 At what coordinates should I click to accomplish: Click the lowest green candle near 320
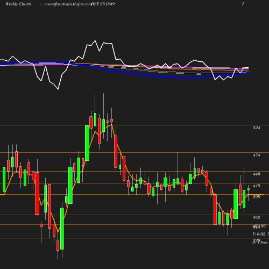coord(62,229)
